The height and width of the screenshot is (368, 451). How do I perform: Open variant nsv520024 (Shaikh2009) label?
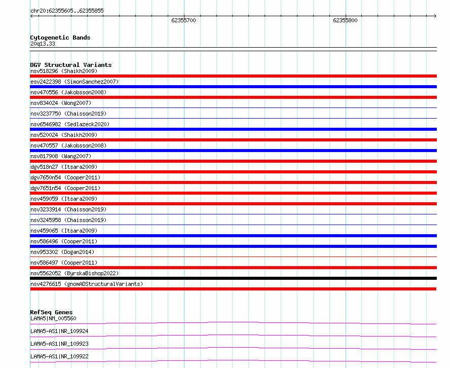64,135
